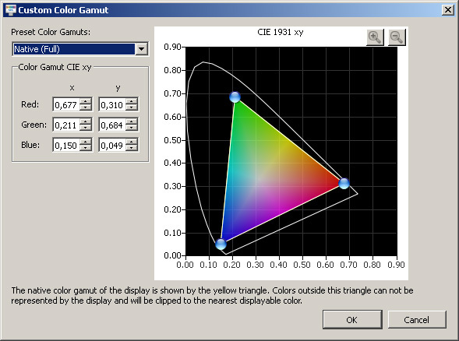Click the Red x input field 0,677

[66, 104]
